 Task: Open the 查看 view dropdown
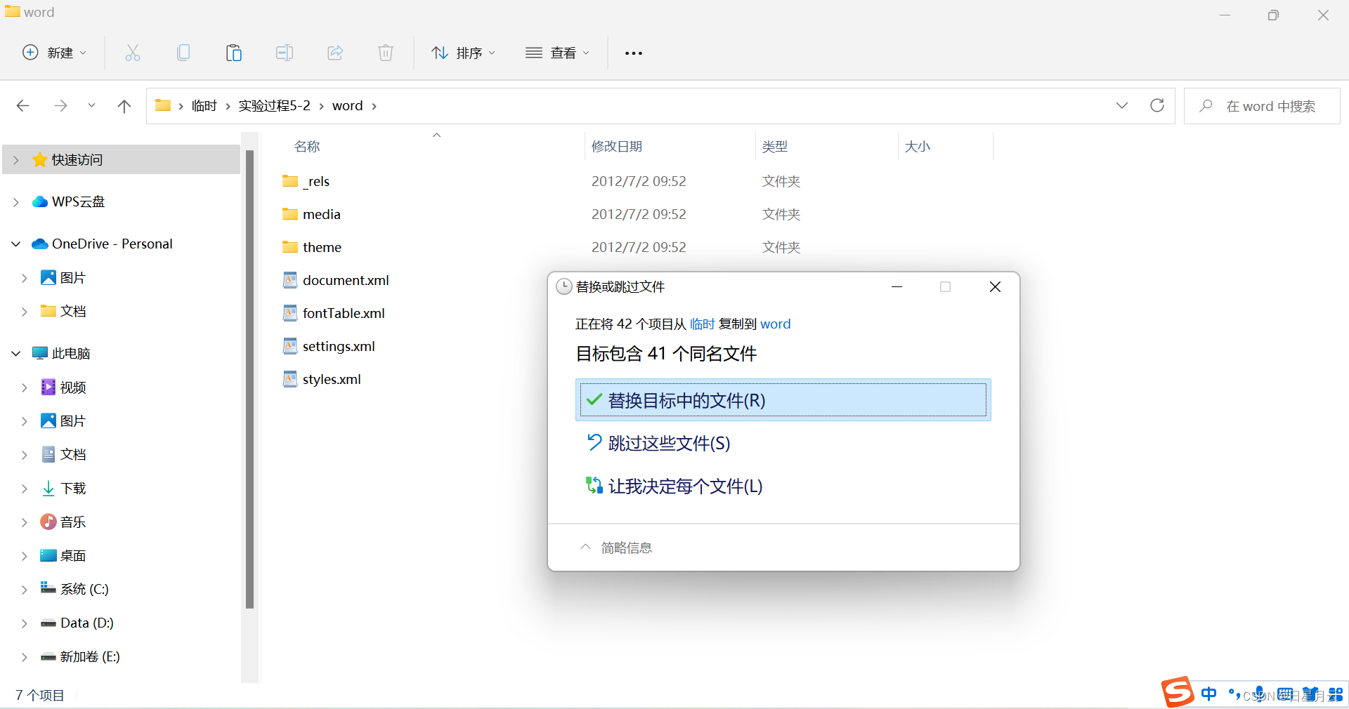558,53
